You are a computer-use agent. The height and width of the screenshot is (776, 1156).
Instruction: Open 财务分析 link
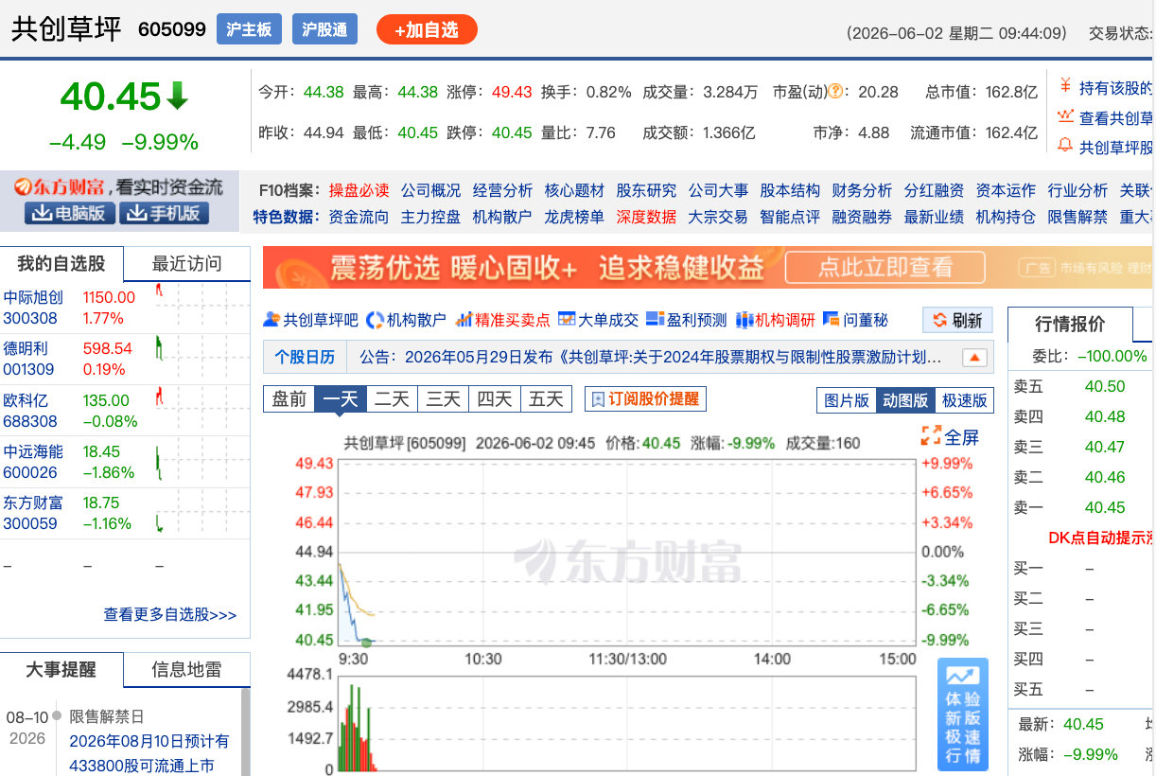click(x=862, y=190)
